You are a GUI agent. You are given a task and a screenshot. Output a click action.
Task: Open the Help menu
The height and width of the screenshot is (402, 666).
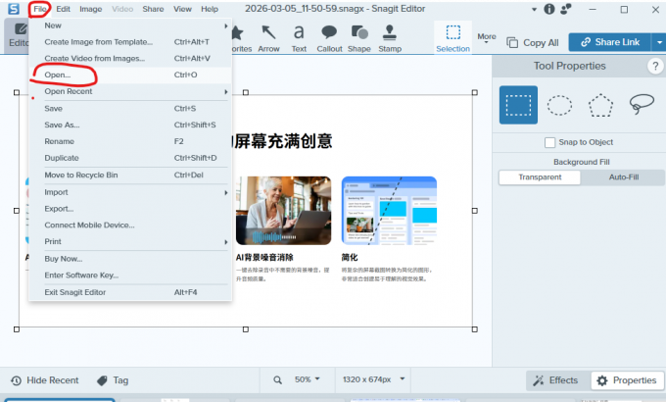[210, 9]
